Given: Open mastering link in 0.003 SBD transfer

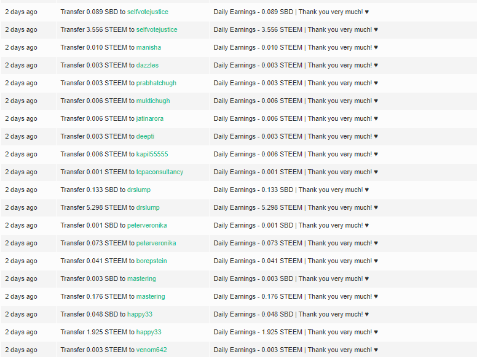Looking at the screenshot, I should [141, 278].
